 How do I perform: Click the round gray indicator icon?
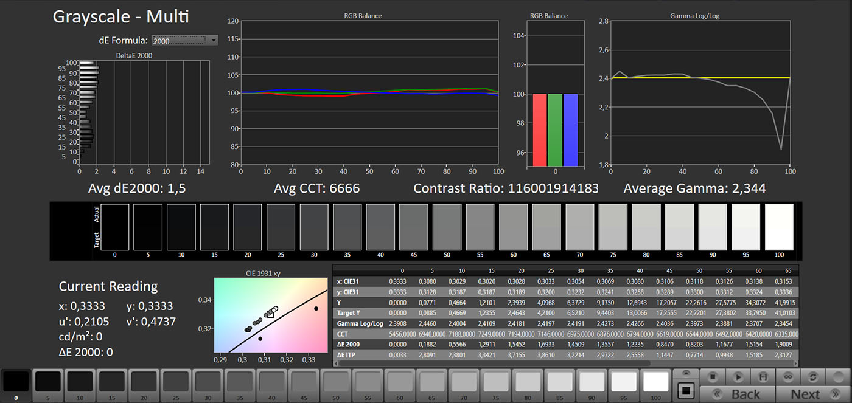coord(839,377)
